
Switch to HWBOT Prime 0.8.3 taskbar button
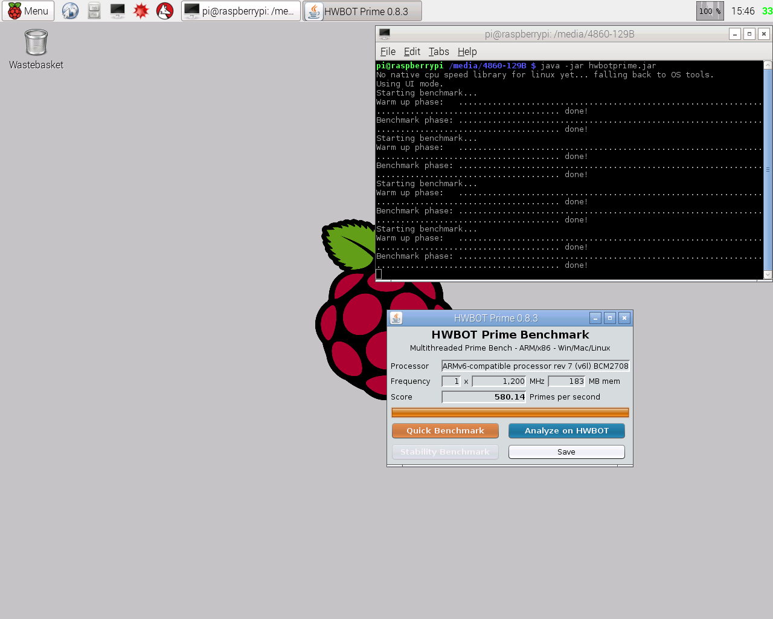[362, 11]
